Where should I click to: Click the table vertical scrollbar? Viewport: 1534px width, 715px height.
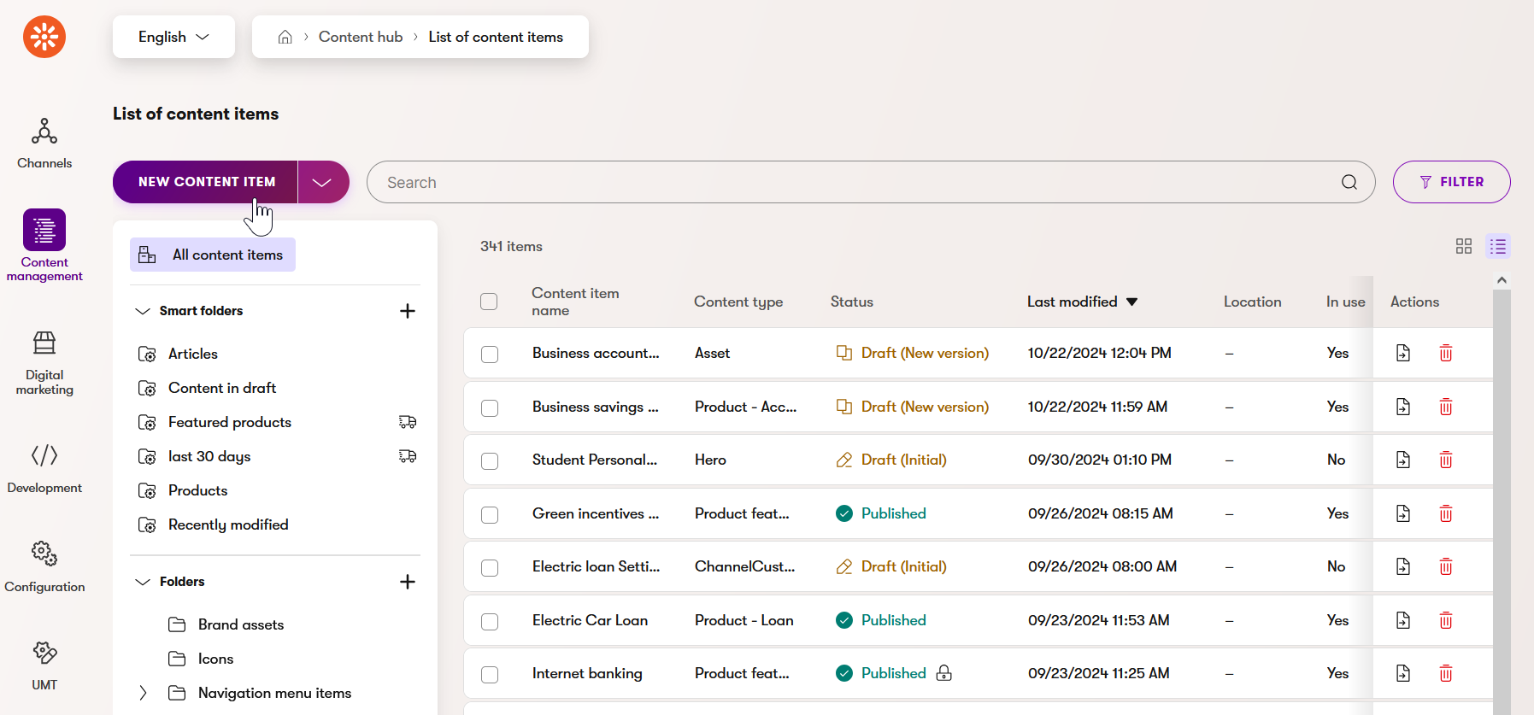pos(1502,502)
